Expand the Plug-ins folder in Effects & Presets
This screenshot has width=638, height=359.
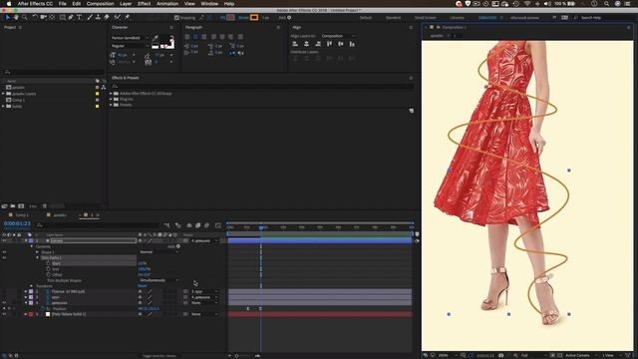[x=111, y=99]
